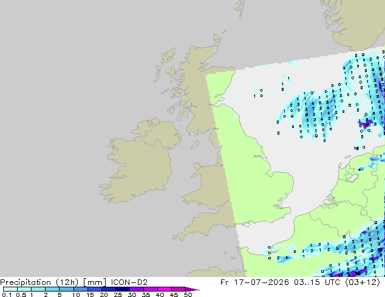Click the legend swatch between 15 and 20

click(x=94, y=289)
